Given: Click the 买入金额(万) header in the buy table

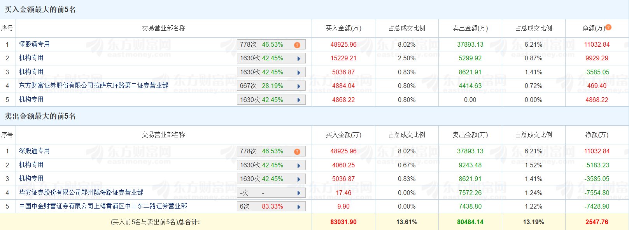Looking at the screenshot, I should coord(343,28).
